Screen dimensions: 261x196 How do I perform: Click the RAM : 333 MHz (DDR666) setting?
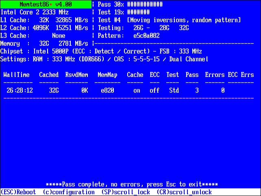coord(68,59)
